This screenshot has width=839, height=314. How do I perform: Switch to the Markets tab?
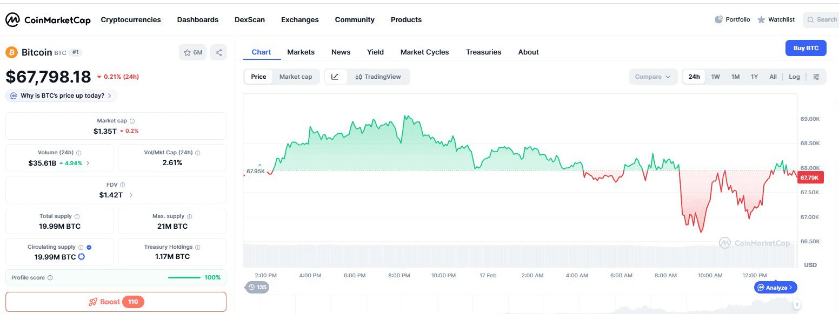[x=301, y=52]
